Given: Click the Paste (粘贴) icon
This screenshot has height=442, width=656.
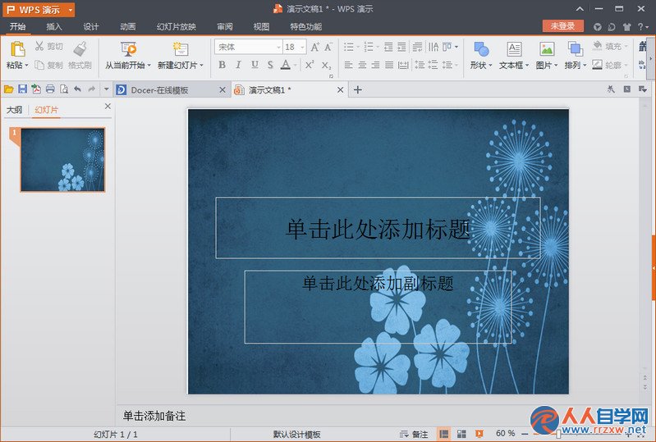Looking at the screenshot, I should (x=17, y=49).
